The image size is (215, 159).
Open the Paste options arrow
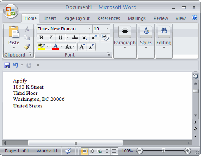tap(13, 48)
